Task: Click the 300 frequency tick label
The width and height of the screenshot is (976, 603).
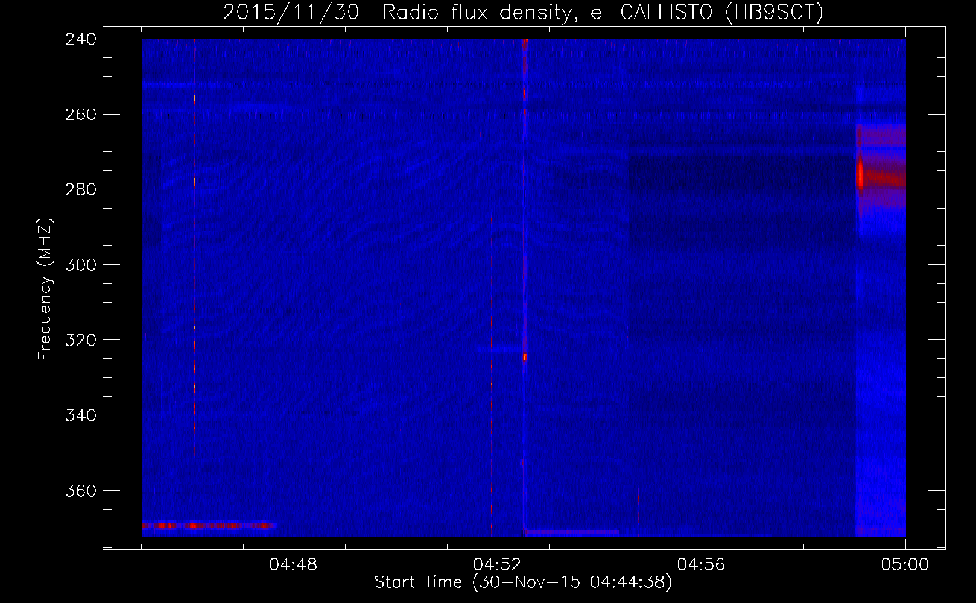Action: [x=81, y=265]
